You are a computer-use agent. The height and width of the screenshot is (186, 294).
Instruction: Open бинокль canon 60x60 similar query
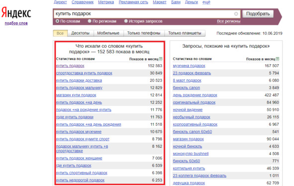pyautogui.click(x=193, y=132)
